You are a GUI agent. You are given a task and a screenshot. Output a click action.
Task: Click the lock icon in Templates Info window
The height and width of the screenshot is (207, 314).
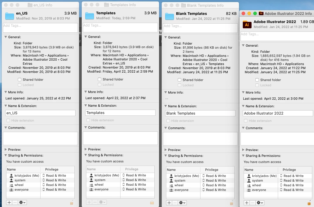(152, 202)
